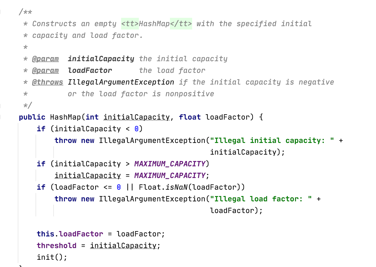Click the closing </tt> tag in comment

[181, 24]
